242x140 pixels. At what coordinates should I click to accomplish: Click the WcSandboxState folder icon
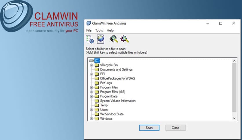point(97,114)
